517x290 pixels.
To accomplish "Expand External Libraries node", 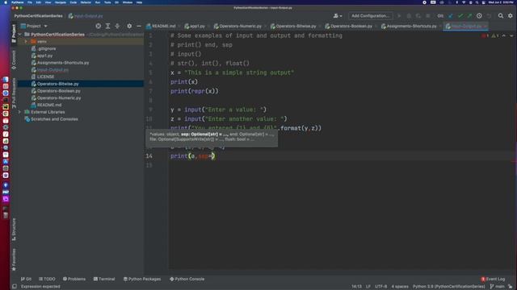I will [x=19, y=112].
